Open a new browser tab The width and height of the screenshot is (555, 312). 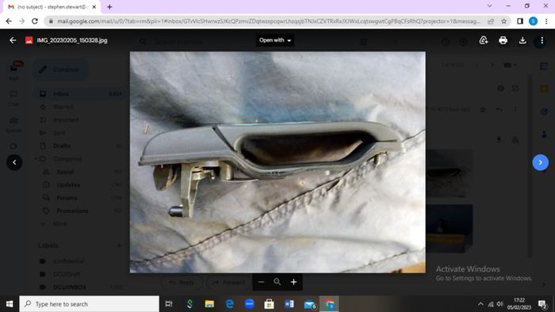pos(109,6)
